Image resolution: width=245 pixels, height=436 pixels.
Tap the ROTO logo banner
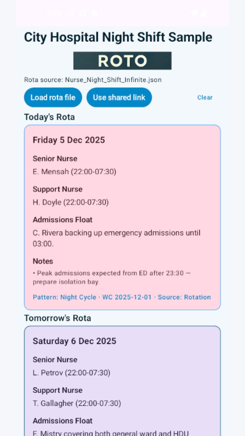(122, 61)
